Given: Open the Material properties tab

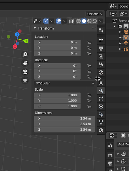Looking at the screenshot, I should pos(101,130).
